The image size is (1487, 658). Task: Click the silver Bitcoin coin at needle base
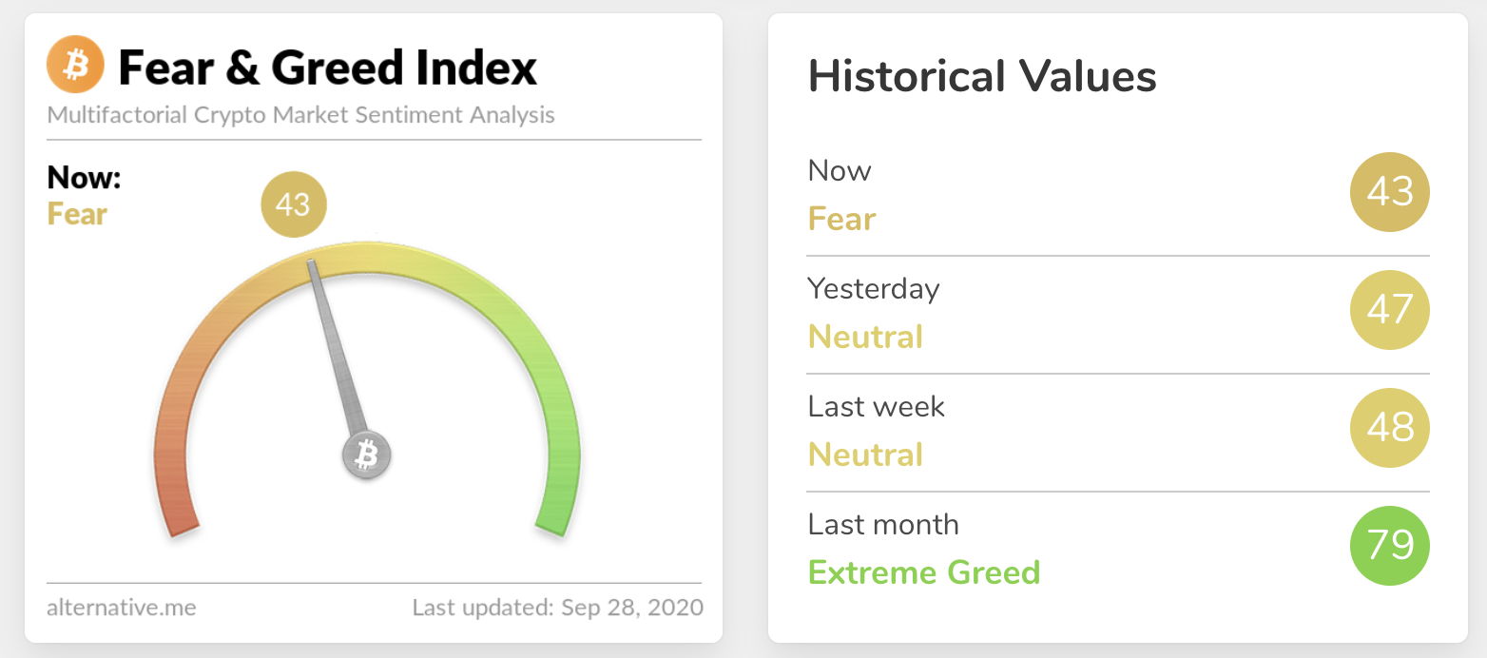366,455
